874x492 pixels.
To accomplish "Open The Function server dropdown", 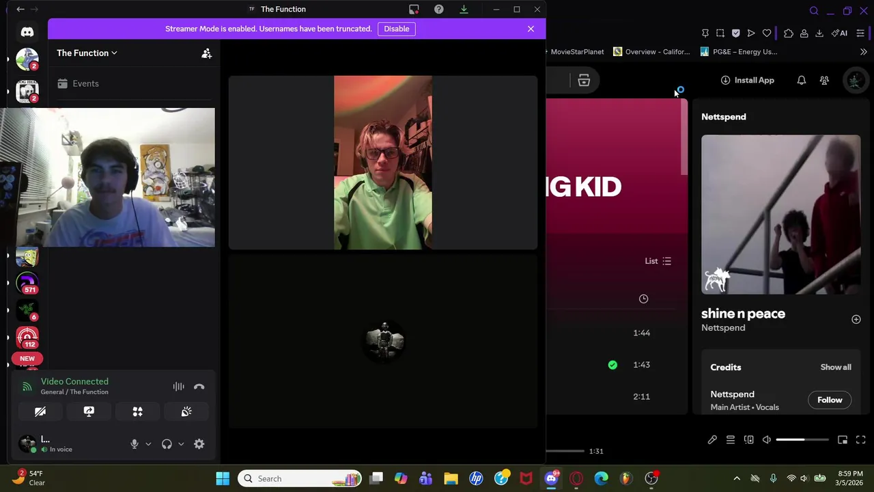I will click(x=87, y=53).
